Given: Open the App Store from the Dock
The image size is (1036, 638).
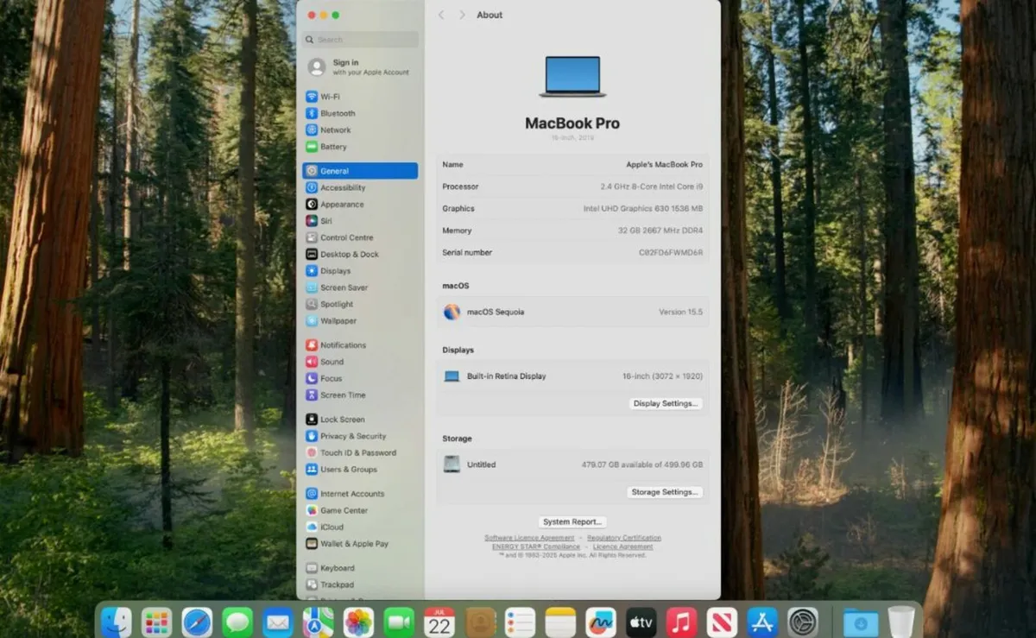Looking at the screenshot, I should (x=762, y=622).
